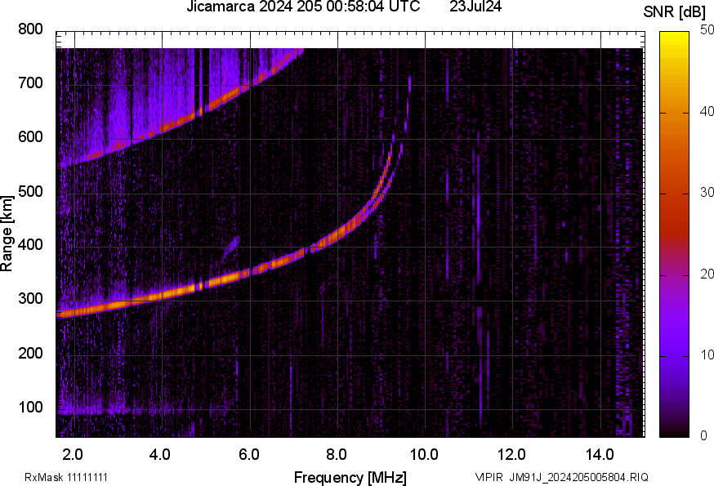The width and height of the screenshot is (714, 486).
Task: Click the '8.0' frequency tick label
Action: [336, 455]
